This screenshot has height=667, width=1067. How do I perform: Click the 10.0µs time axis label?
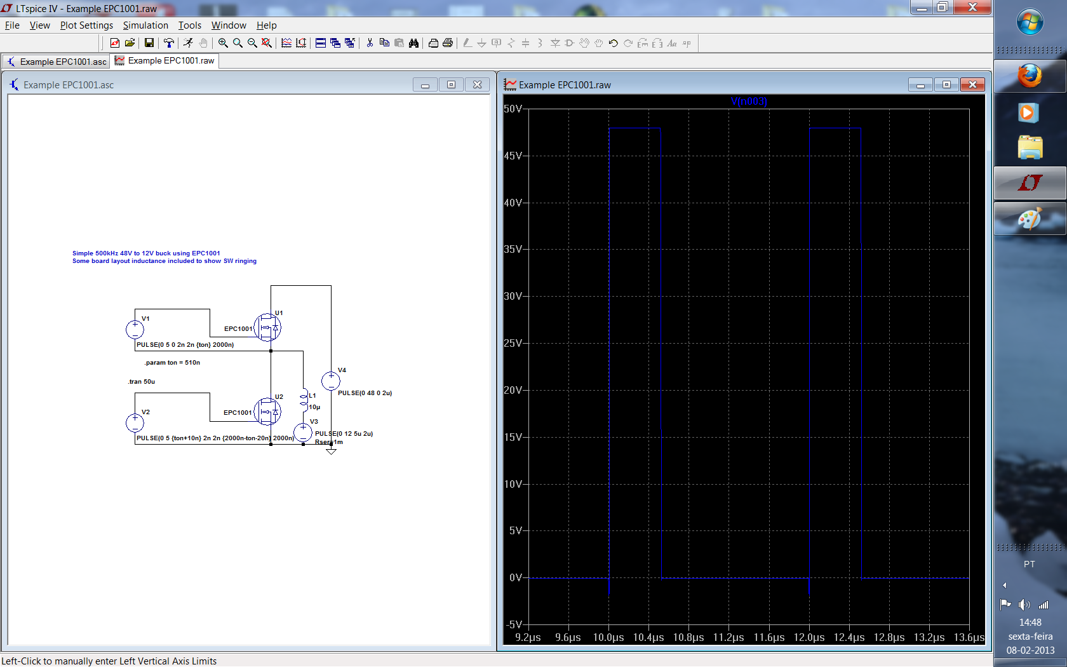(x=608, y=637)
